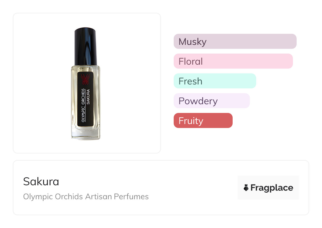Click the black cap of the perfume bottle
Viewport: 322px width, 228px height.
[x=86, y=46]
